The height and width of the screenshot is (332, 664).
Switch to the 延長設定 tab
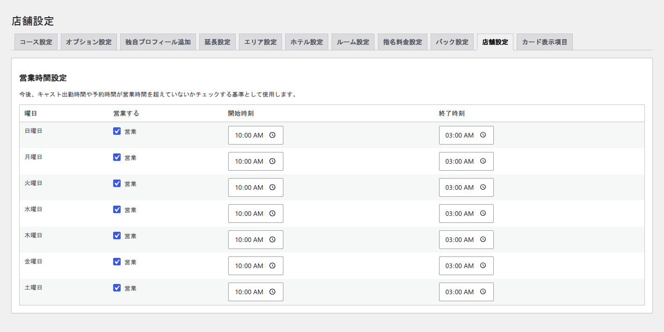217,42
